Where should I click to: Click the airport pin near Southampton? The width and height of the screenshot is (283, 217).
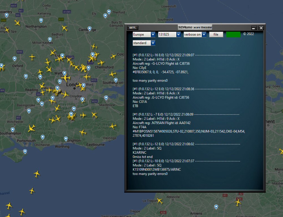12,130
